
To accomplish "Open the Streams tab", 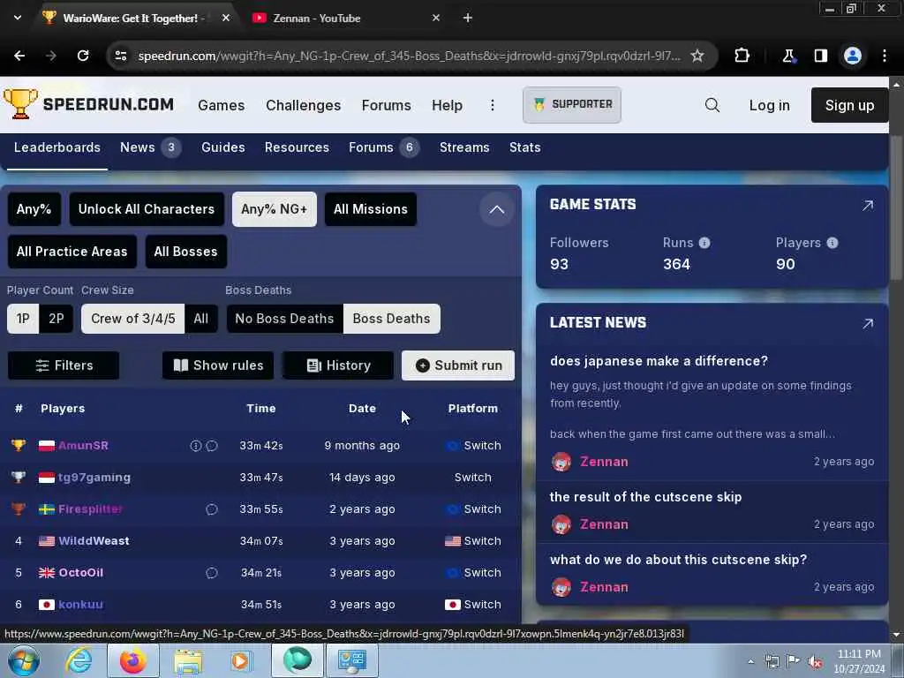I will pos(464,147).
